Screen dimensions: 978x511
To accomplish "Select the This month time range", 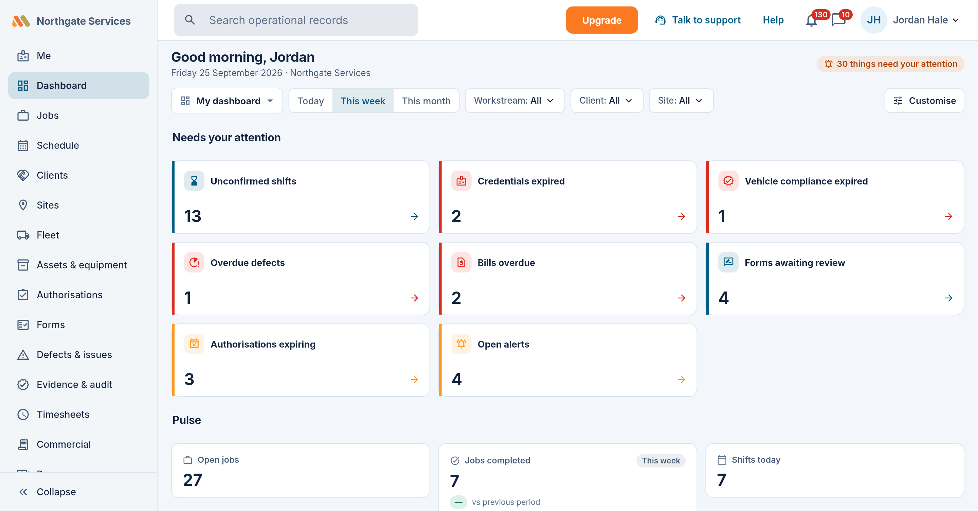I will (x=426, y=101).
